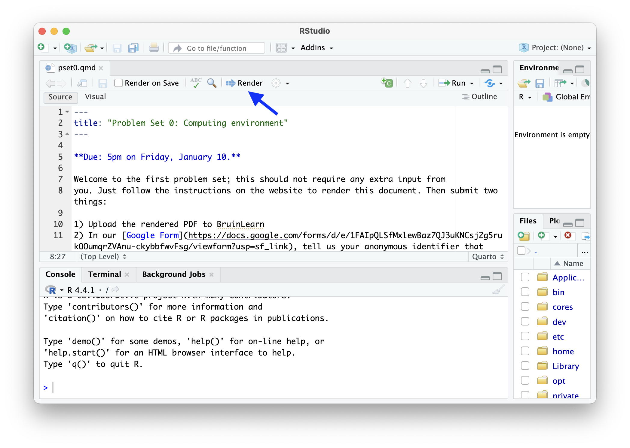630x448 pixels.
Task: Enable the Render on Save checkbox
Action: coord(119,83)
